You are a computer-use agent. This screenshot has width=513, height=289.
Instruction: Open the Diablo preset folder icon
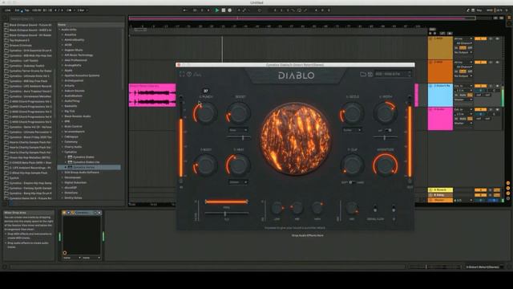(x=363, y=74)
